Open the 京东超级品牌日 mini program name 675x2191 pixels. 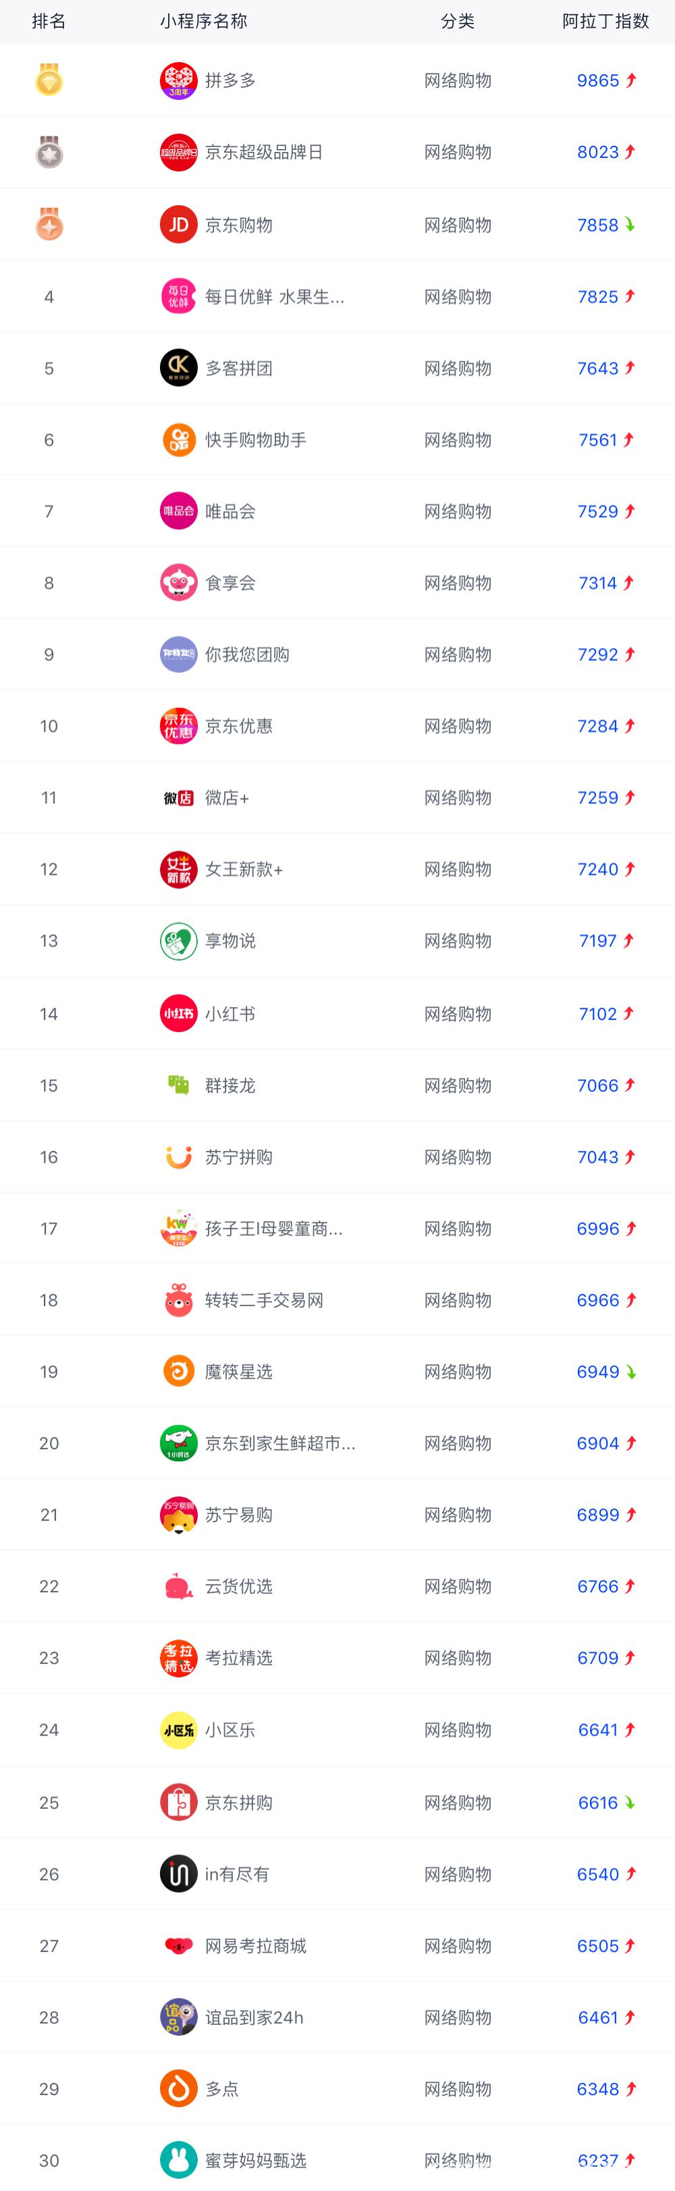(265, 153)
